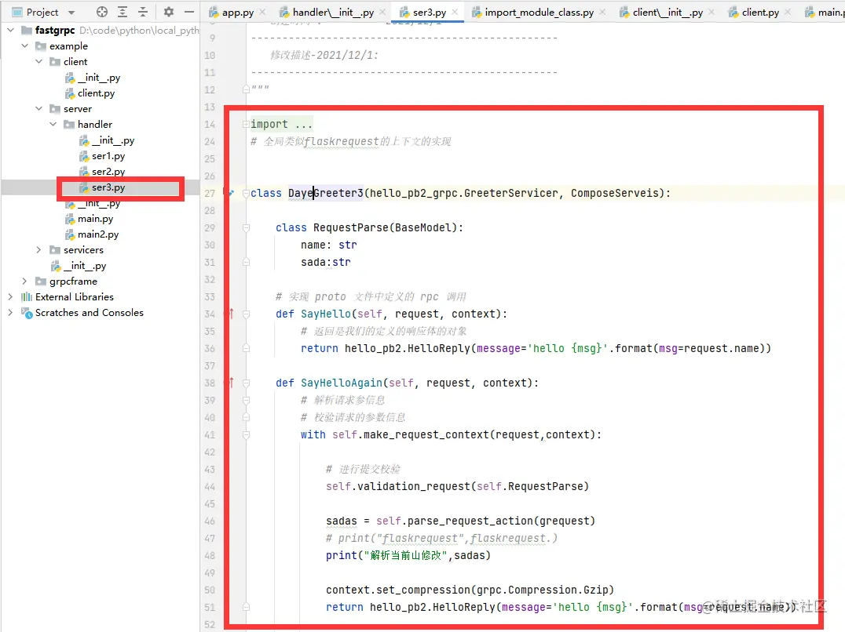Image resolution: width=845 pixels, height=632 pixels.
Task: Expand the grpcframe folder
Action: (x=25, y=281)
